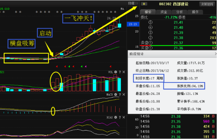Close the BIAS indicator panel
217x139 pixels.
(x=124, y=117)
